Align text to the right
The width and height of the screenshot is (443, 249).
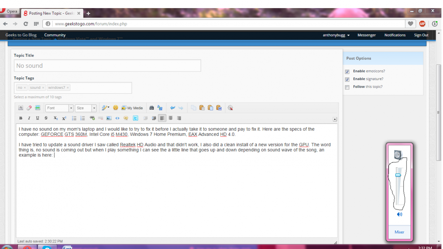pos(179,118)
